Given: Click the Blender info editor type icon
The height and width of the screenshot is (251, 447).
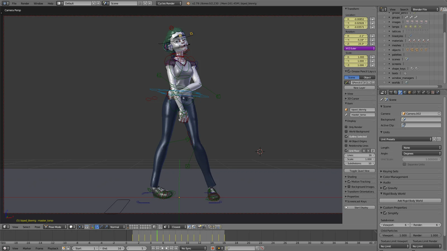Looking at the screenshot, I should (x=4, y=3).
